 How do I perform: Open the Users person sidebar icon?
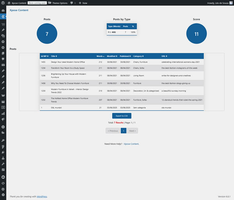pyautogui.click(x=3, y=158)
